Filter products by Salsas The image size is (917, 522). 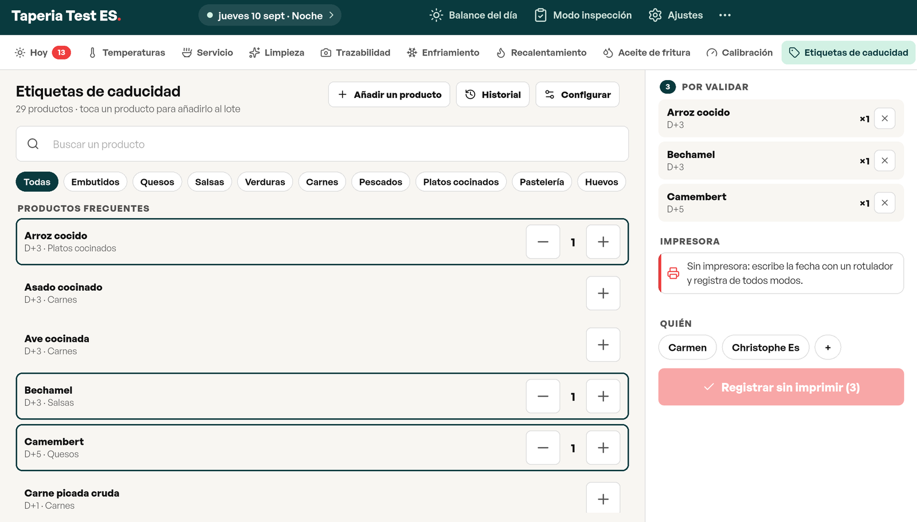pyautogui.click(x=209, y=182)
